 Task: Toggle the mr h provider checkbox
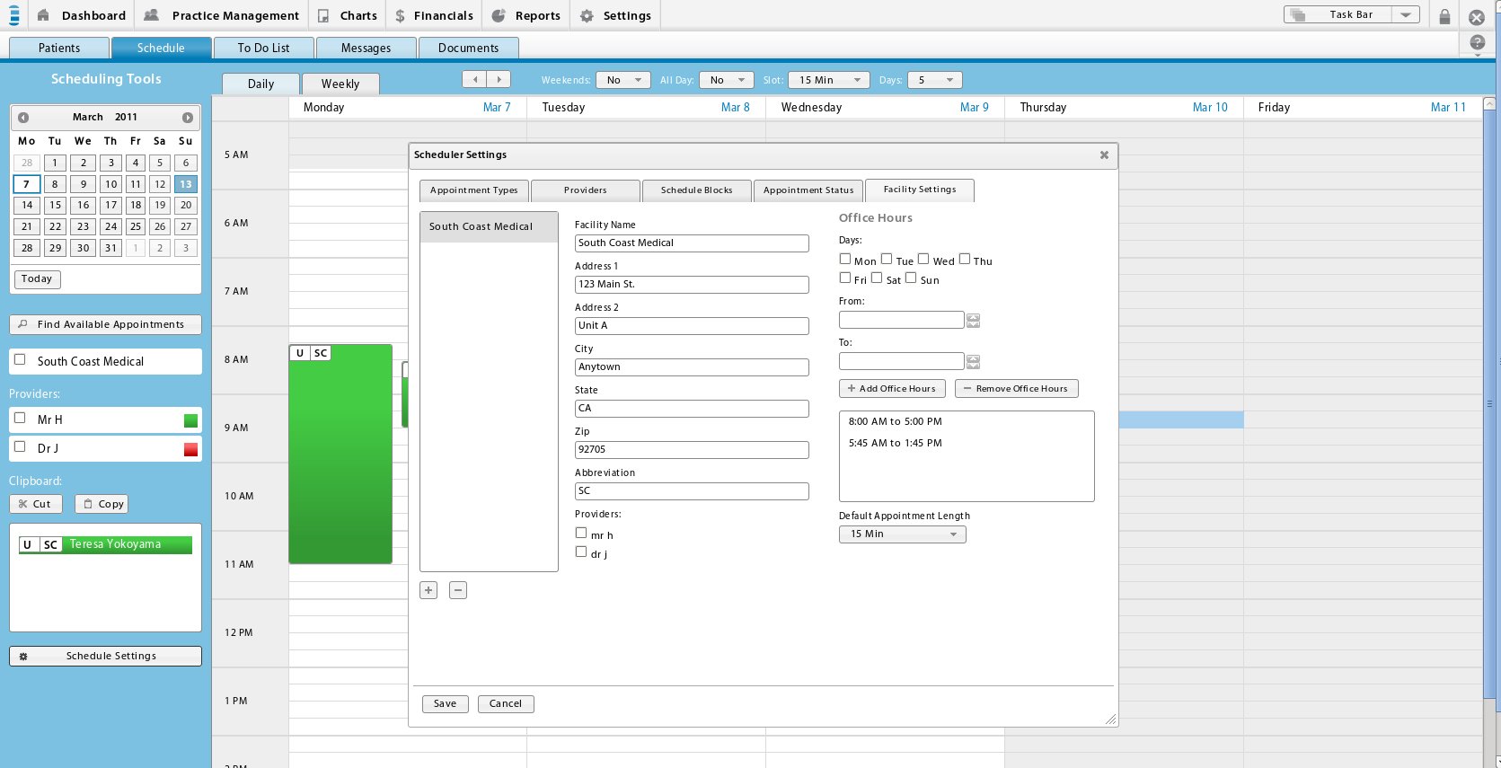[581, 534]
